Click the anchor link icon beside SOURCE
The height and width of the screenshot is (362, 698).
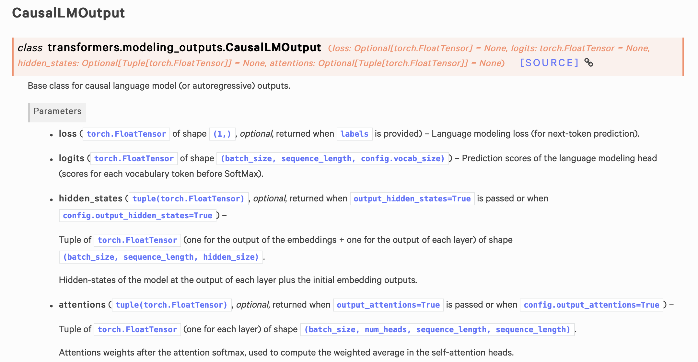589,62
